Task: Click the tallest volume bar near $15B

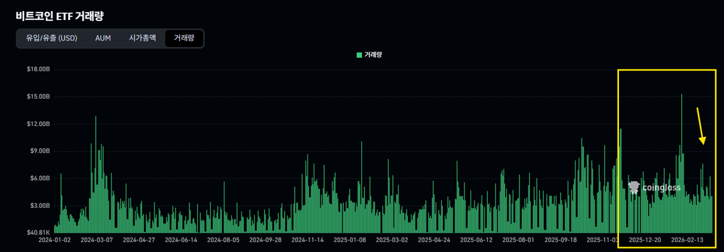Action: tap(682, 163)
